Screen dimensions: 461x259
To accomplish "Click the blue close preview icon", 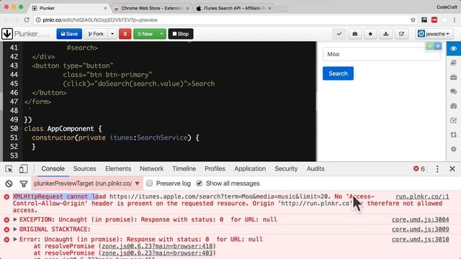I will coord(438,46).
